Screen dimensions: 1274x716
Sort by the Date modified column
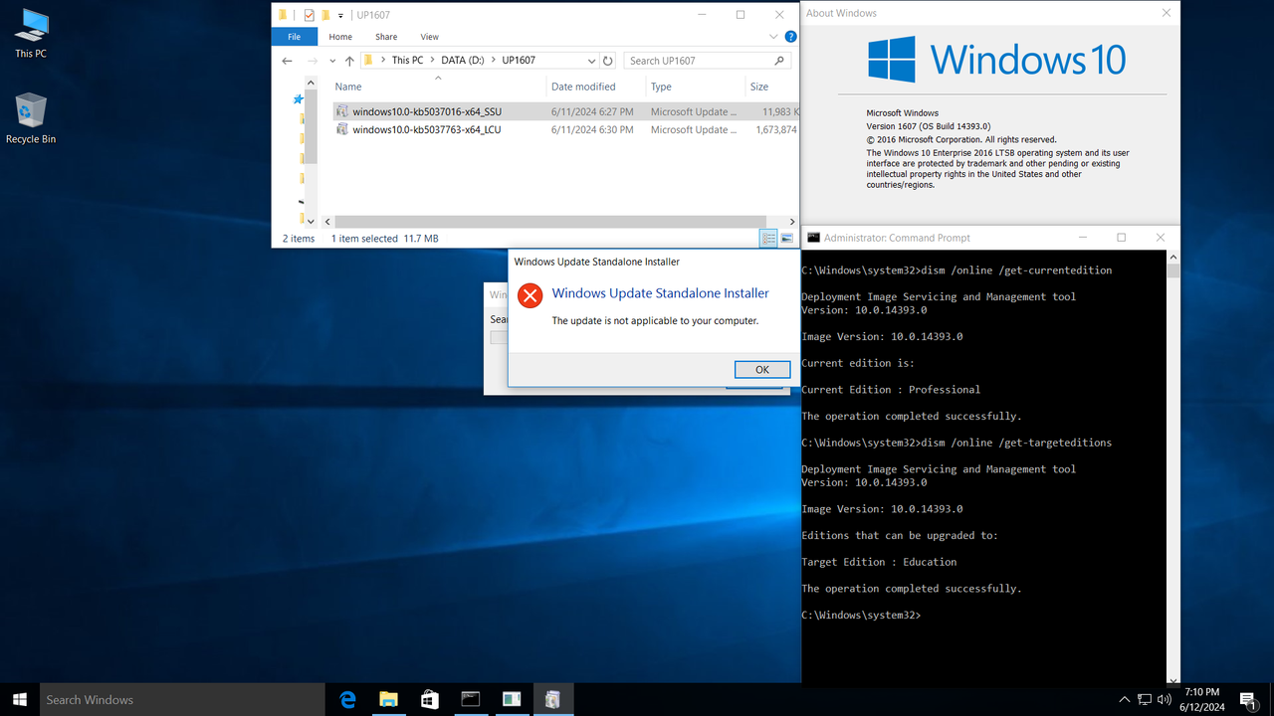(595, 87)
